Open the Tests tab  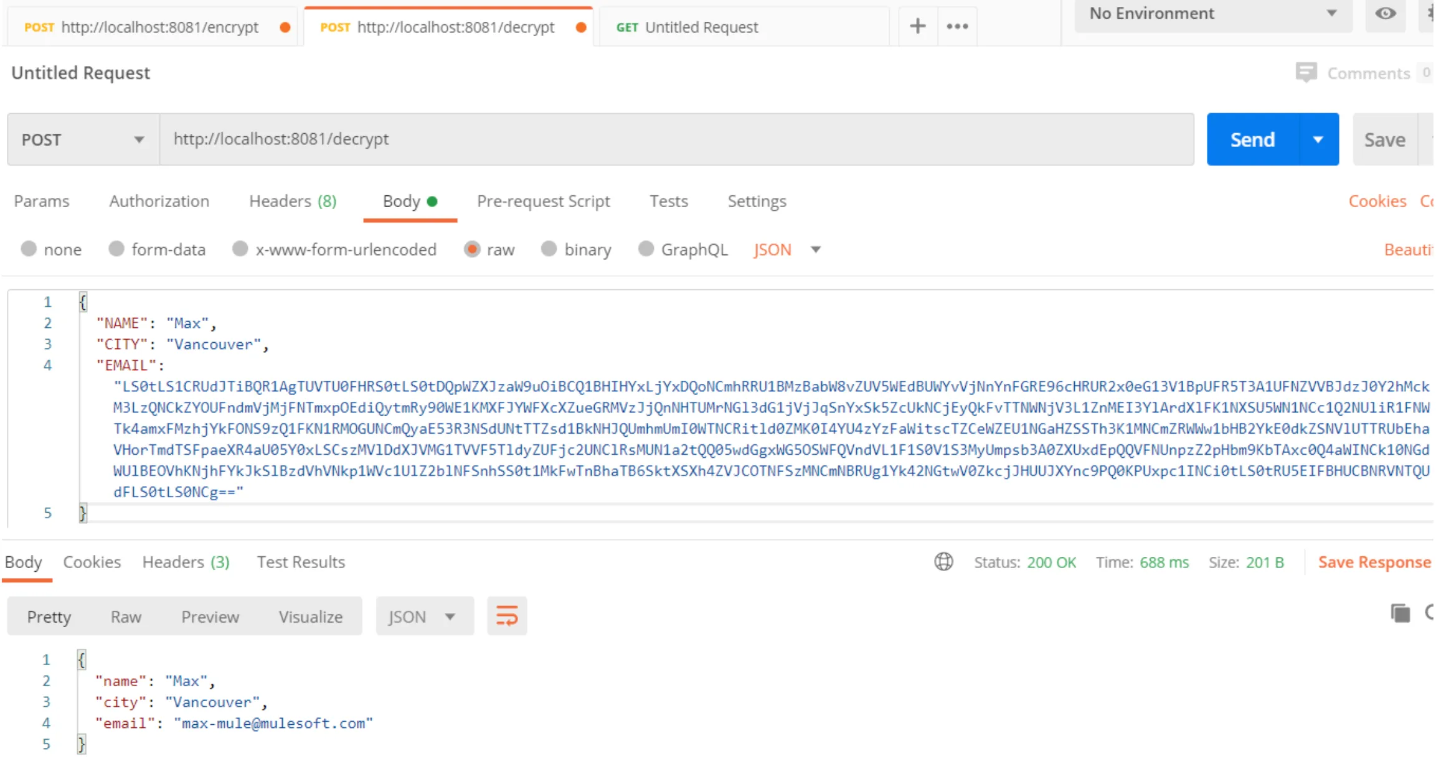click(x=669, y=201)
